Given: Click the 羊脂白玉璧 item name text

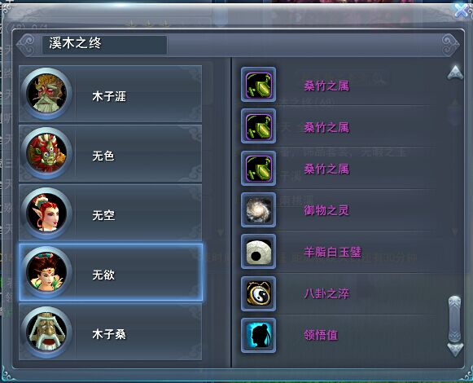Looking at the screenshot, I should click(x=332, y=252).
